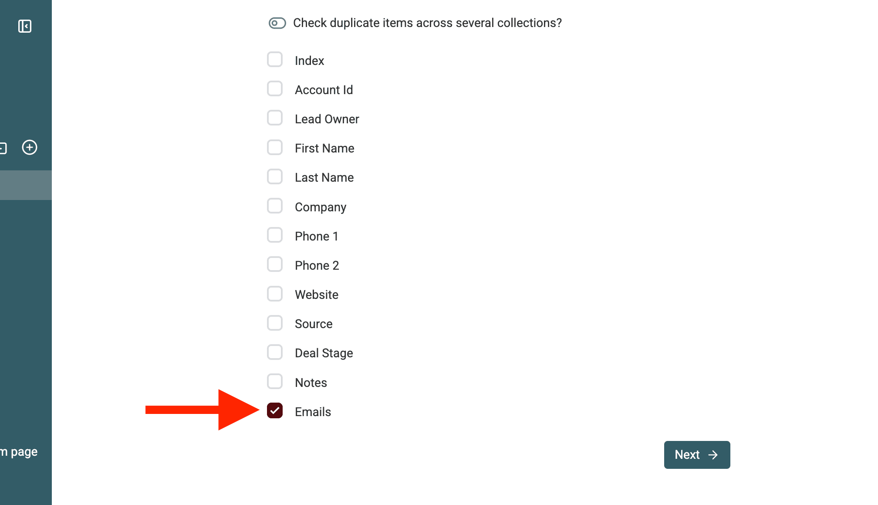Viewport: 878px width, 505px height.
Task: Check the Website field
Action: [275, 294]
